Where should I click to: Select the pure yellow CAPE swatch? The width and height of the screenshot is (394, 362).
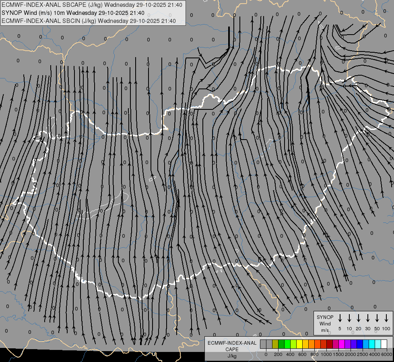click(x=299, y=344)
